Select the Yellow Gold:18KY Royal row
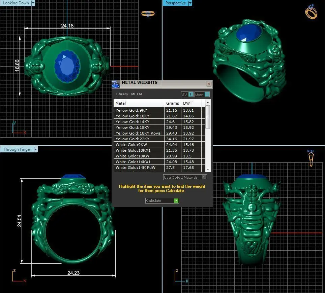325x293 pixels. point(159,133)
